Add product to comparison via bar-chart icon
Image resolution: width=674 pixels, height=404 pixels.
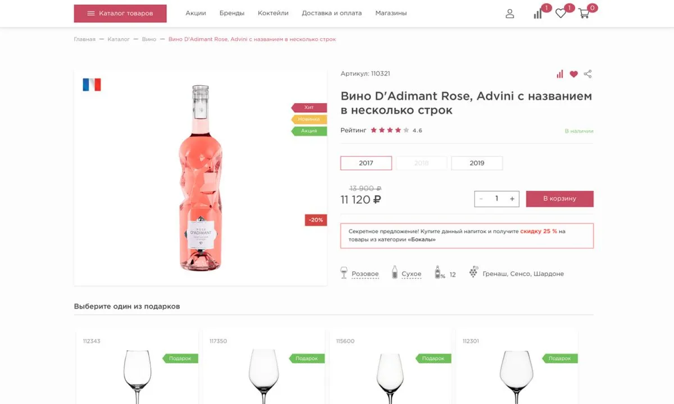click(559, 74)
